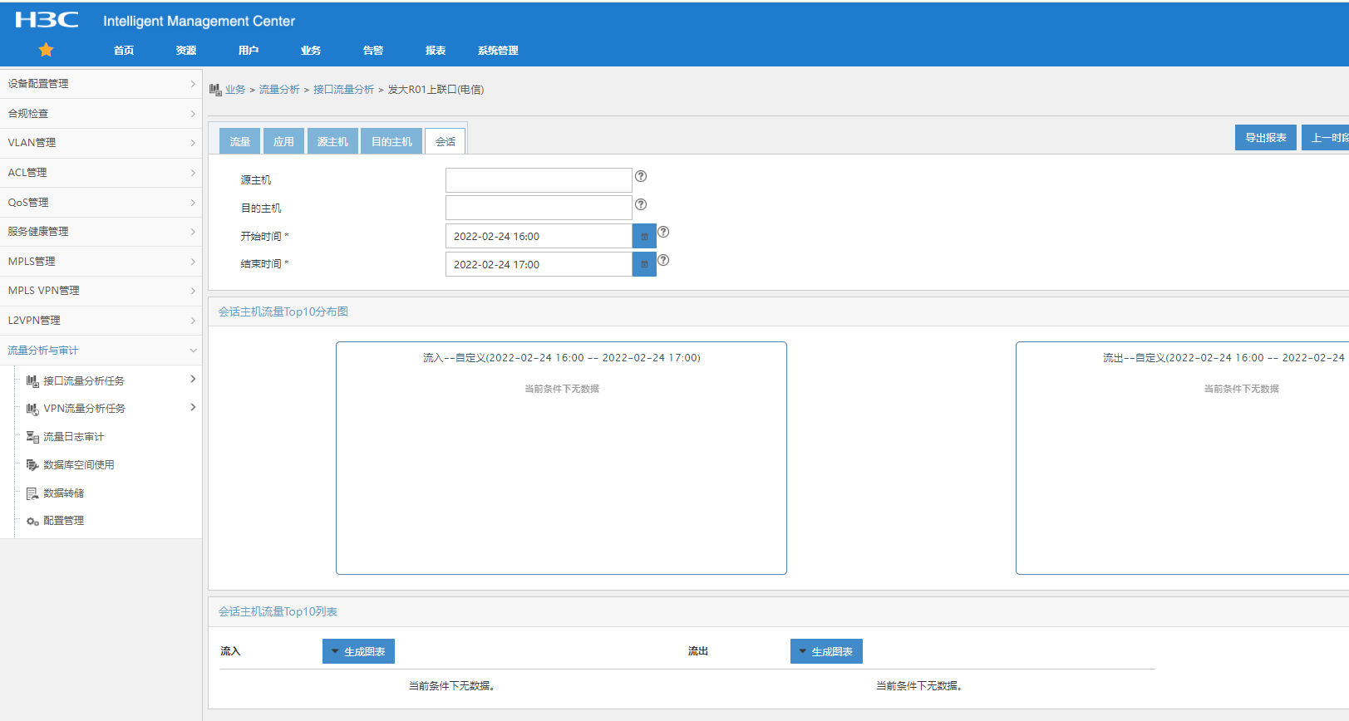Viewport: 1349px width, 721px height.
Task: Open the 用户 top menu
Action: point(249,51)
